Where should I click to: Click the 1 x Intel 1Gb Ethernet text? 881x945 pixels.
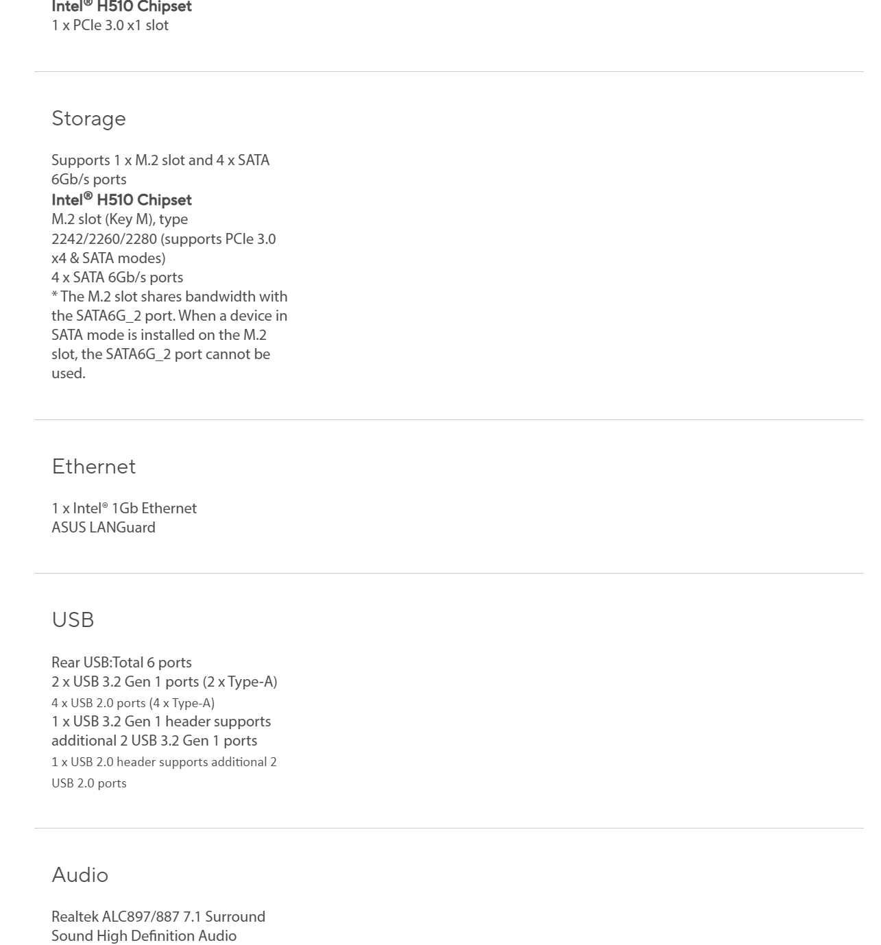[124, 508]
